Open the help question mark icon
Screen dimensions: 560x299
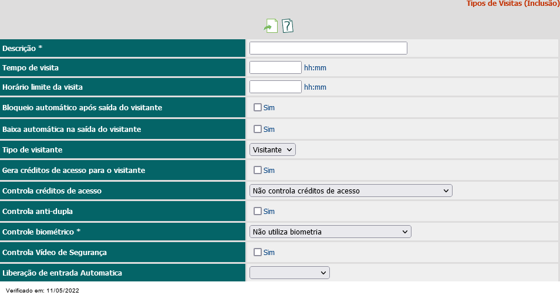(x=288, y=26)
